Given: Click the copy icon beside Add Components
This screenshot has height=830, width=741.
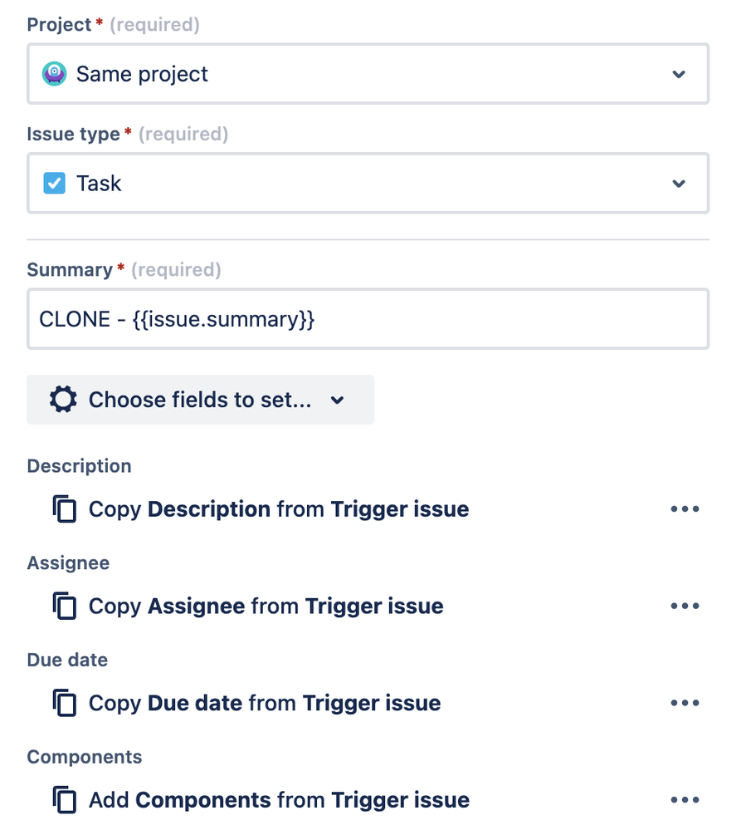Looking at the screenshot, I should pos(65,799).
